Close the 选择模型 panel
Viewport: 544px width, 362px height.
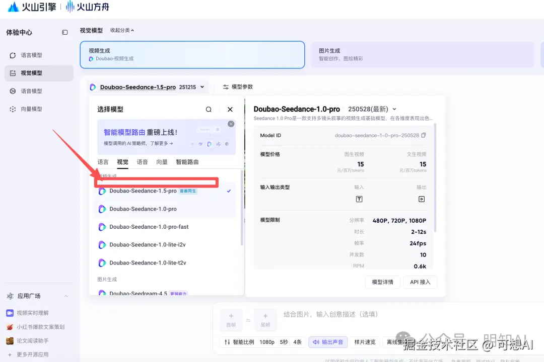(230, 110)
